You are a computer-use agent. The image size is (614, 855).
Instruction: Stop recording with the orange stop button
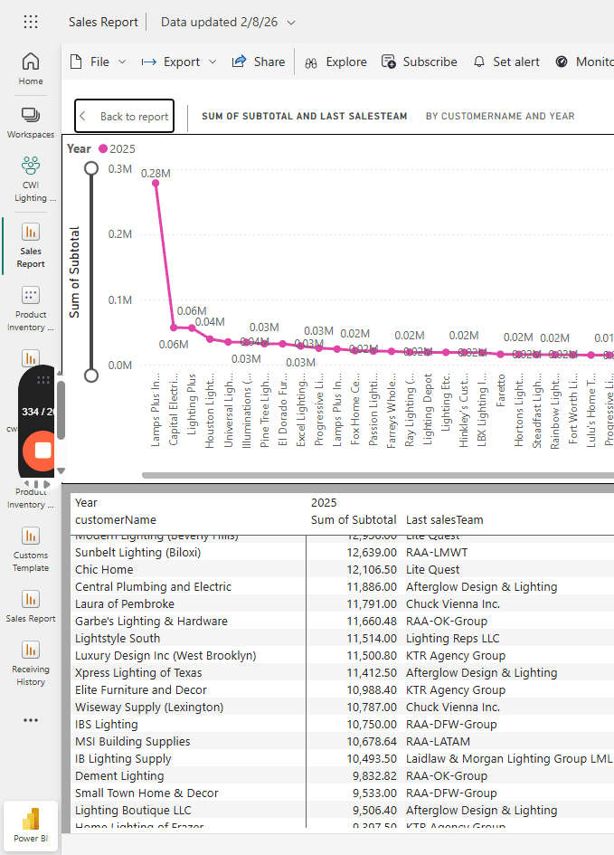tap(41, 451)
